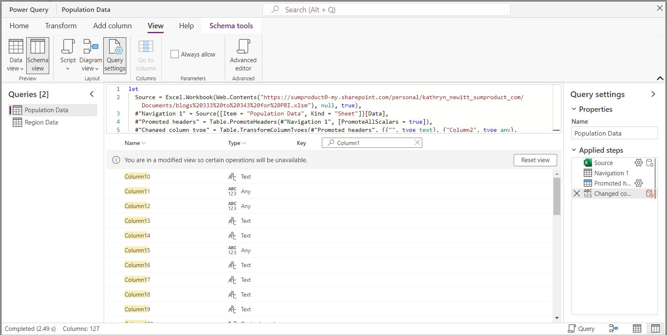This screenshot has width=667, height=335.
Task: Click the text type icon for Column19
Action: click(232, 309)
